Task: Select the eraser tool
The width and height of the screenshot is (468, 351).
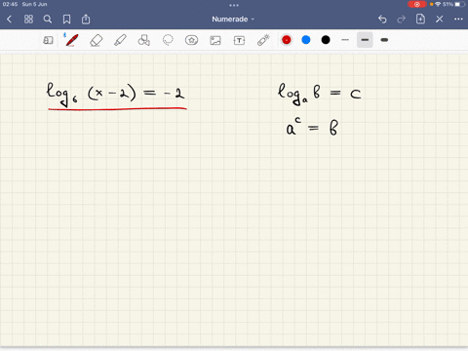Action: 96,41
